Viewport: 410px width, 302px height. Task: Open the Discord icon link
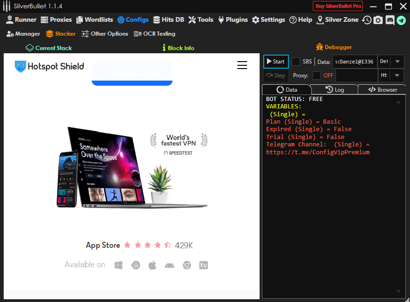(390, 20)
